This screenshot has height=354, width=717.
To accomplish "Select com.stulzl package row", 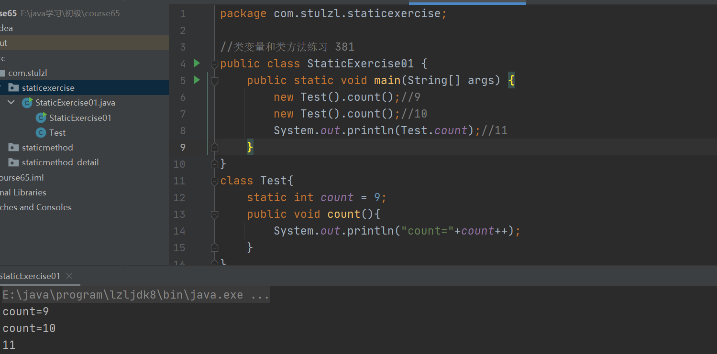I will point(84,73).
